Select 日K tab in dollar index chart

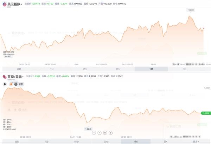click(x=184, y=69)
